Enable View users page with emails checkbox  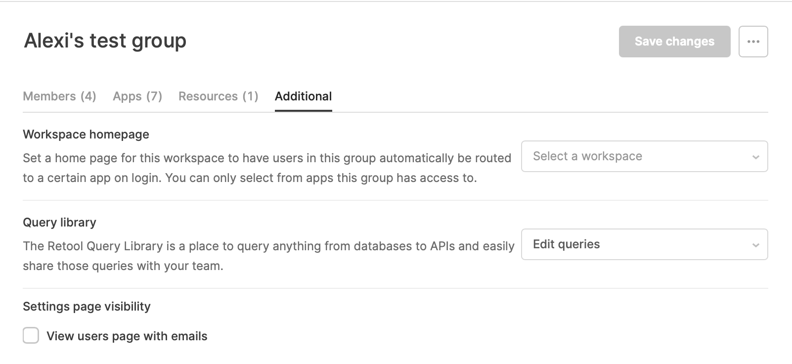tap(31, 335)
